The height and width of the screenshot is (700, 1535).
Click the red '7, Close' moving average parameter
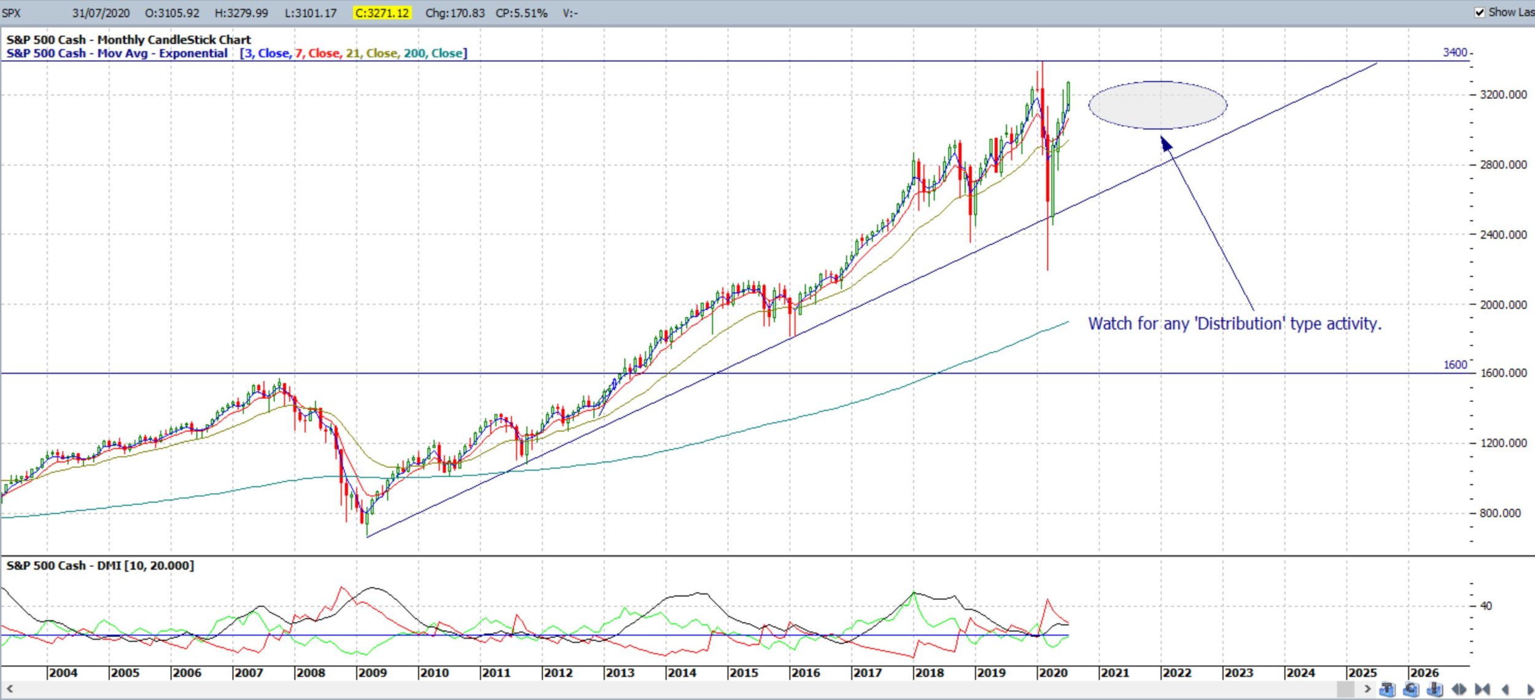317,53
